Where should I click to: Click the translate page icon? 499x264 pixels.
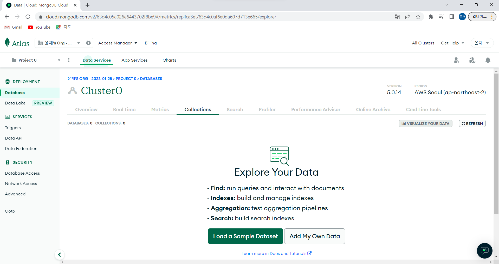pyautogui.click(x=397, y=17)
